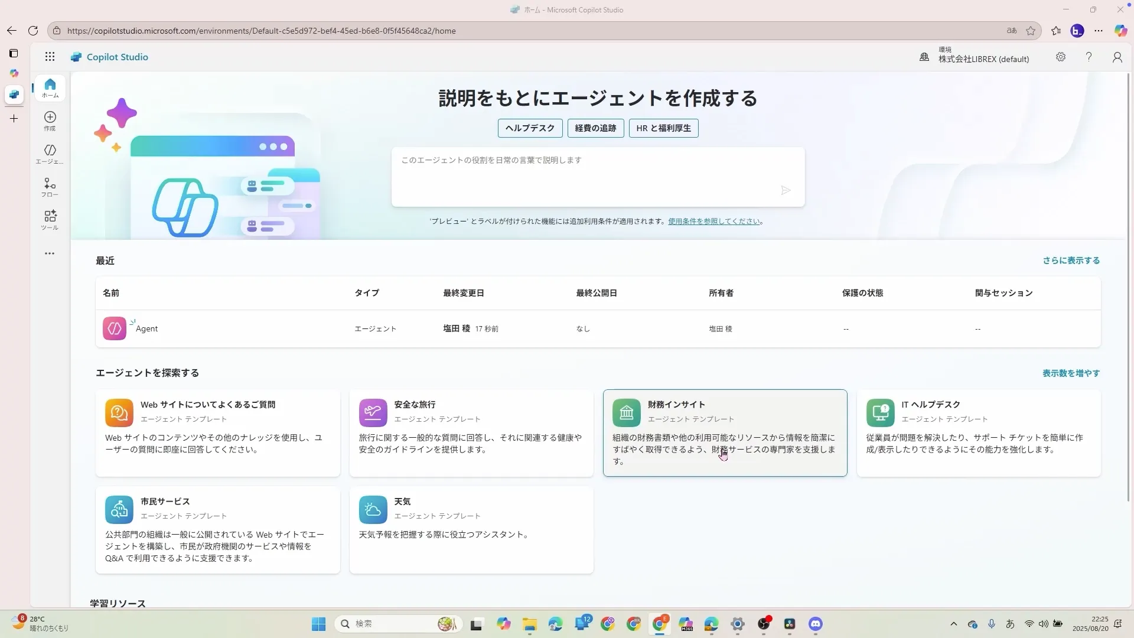Open the account profile icon top right
This screenshot has height=638, width=1134.
(x=1117, y=57)
